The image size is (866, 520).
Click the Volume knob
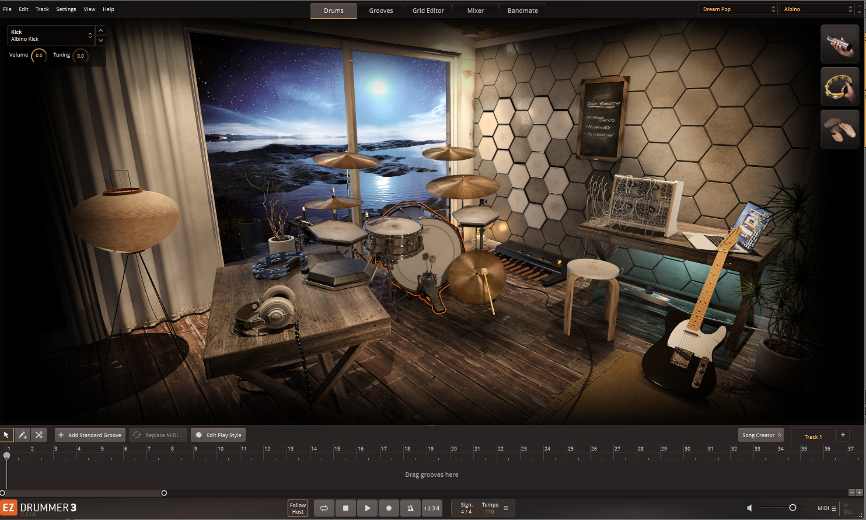point(39,55)
